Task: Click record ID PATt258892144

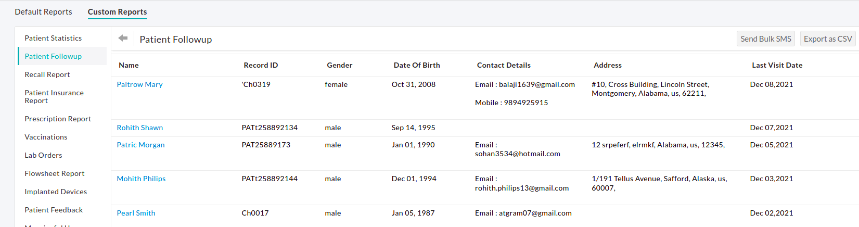Action: [270, 179]
